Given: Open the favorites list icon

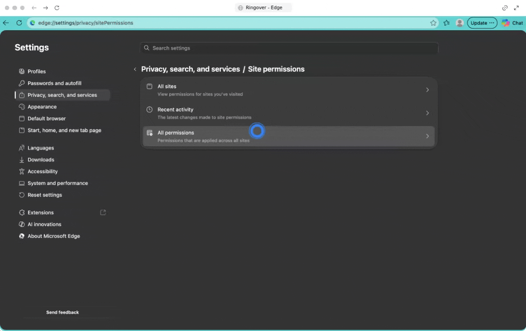Looking at the screenshot, I should 447,23.
